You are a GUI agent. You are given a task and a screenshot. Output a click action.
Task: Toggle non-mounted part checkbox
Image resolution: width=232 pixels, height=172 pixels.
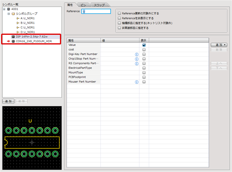[119, 28]
